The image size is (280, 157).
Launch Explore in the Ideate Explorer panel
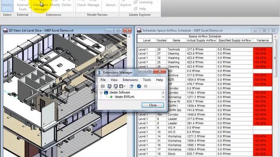[126, 5]
